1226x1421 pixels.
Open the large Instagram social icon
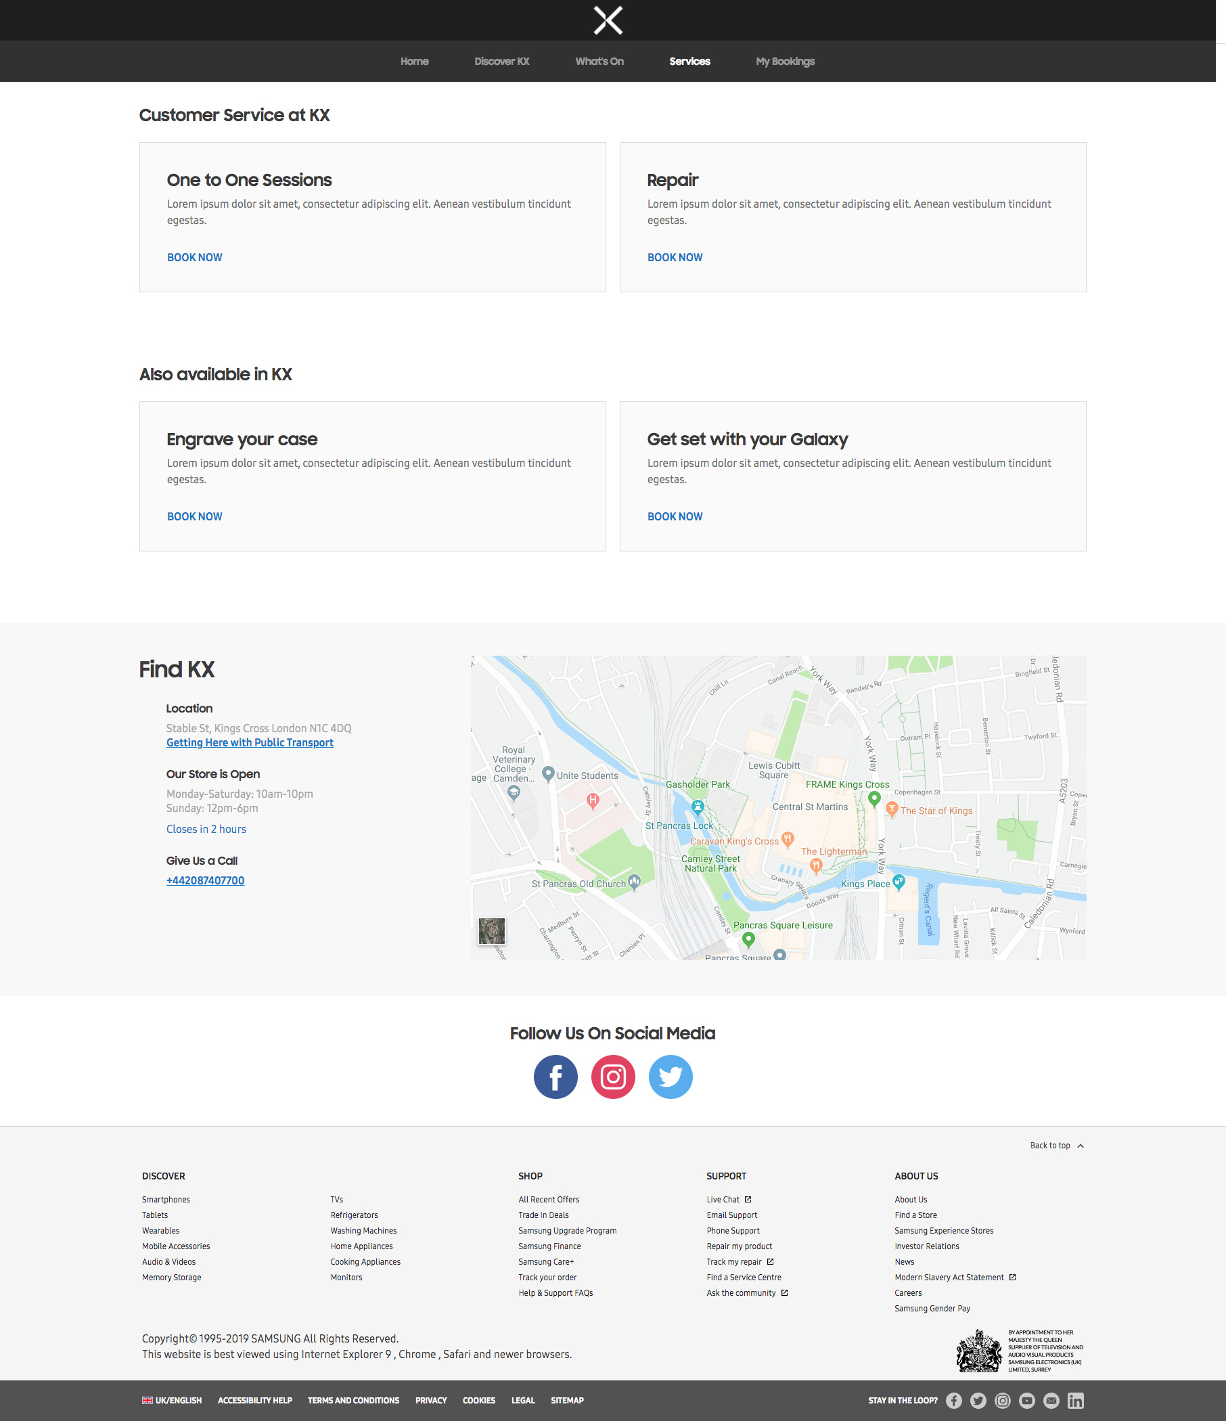click(613, 1077)
